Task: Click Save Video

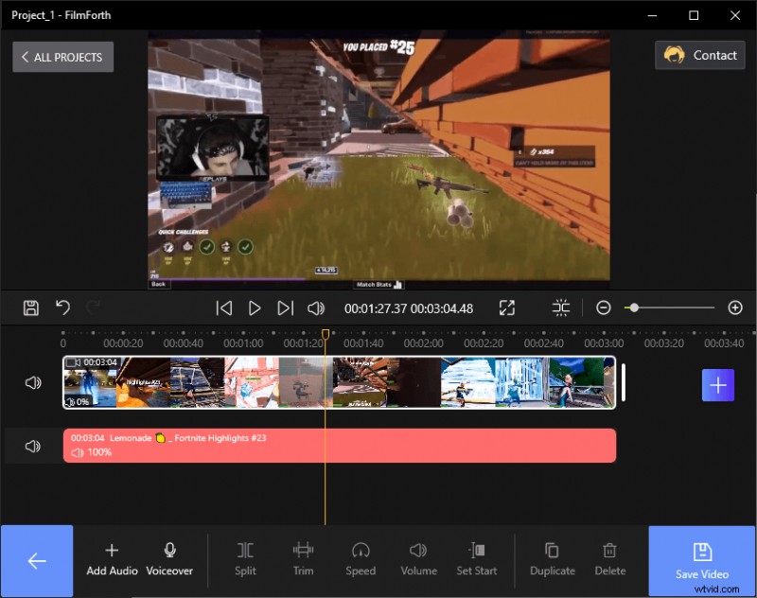Action: coord(702,560)
